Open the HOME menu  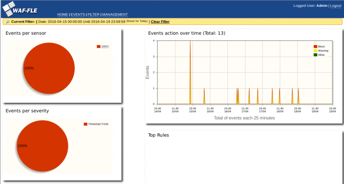(62, 15)
